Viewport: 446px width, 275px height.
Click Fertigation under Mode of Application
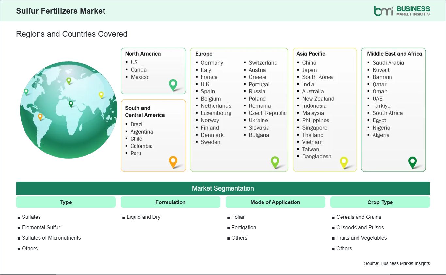pos(244,227)
